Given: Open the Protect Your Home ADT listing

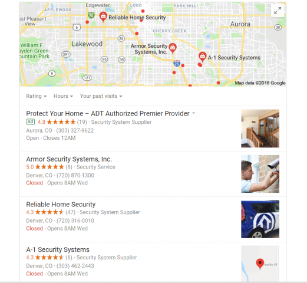Looking at the screenshot, I should pos(108,113).
